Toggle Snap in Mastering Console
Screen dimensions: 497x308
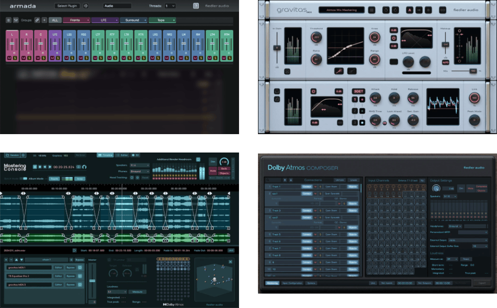pyautogui.click(x=80, y=179)
